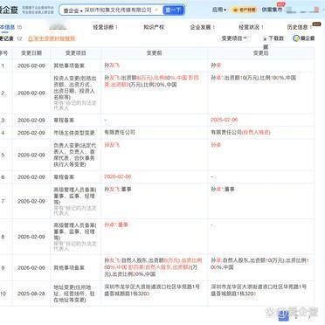Focus the company name search field
This screenshot has height=325, width=325.
(x=118, y=10)
